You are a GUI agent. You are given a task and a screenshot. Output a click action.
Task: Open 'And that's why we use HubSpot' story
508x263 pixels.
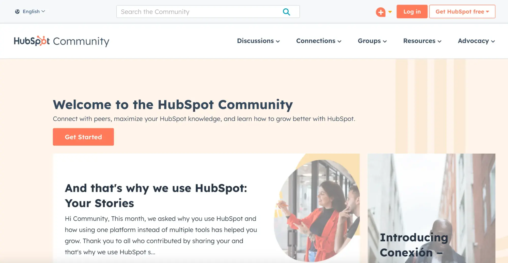(156, 196)
